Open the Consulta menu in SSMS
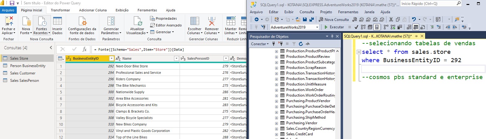486x139 pixels. tap(307, 12)
